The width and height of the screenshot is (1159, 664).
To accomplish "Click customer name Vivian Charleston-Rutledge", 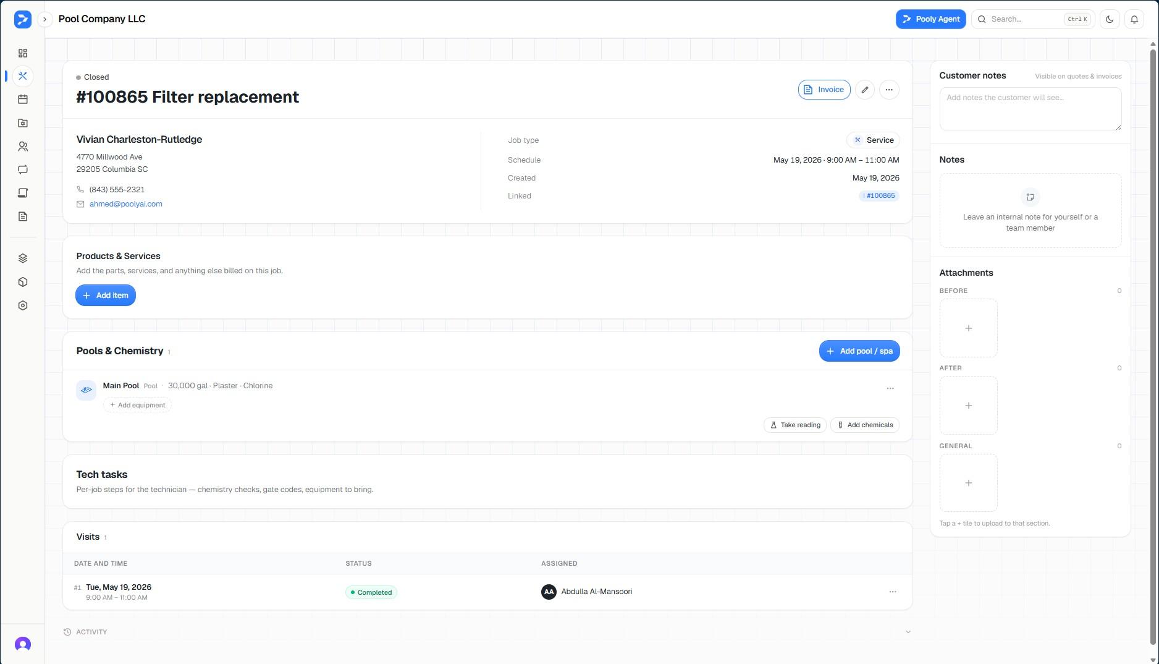I will 139,140.
